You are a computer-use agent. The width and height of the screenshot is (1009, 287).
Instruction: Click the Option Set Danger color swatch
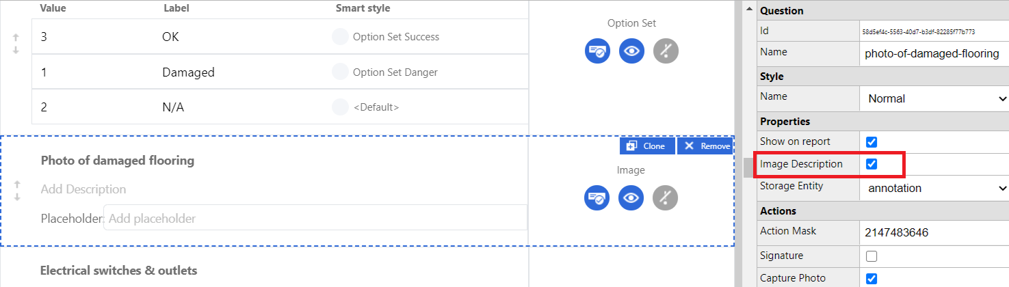click(x=340, y=72)
